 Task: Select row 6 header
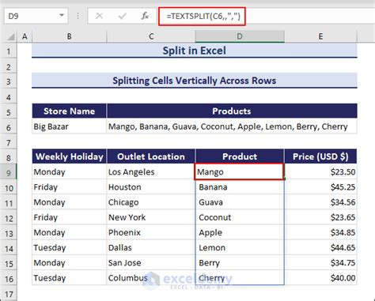coord(9,127)
